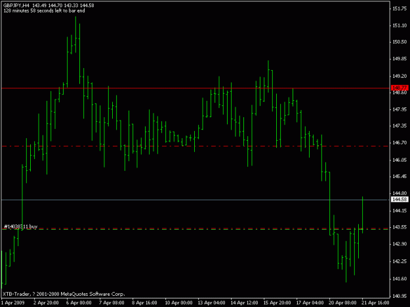The width and height of the screenshot is (410, 307).
Task: Click the 142.90 price scale label
Action: (x=400, y=244)
